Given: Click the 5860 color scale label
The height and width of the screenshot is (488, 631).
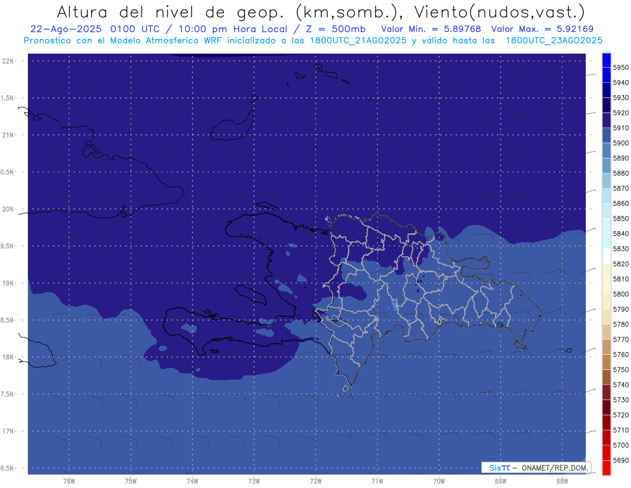Looking at the screenshot, I should pyautogui.click(x=620, y=203).
